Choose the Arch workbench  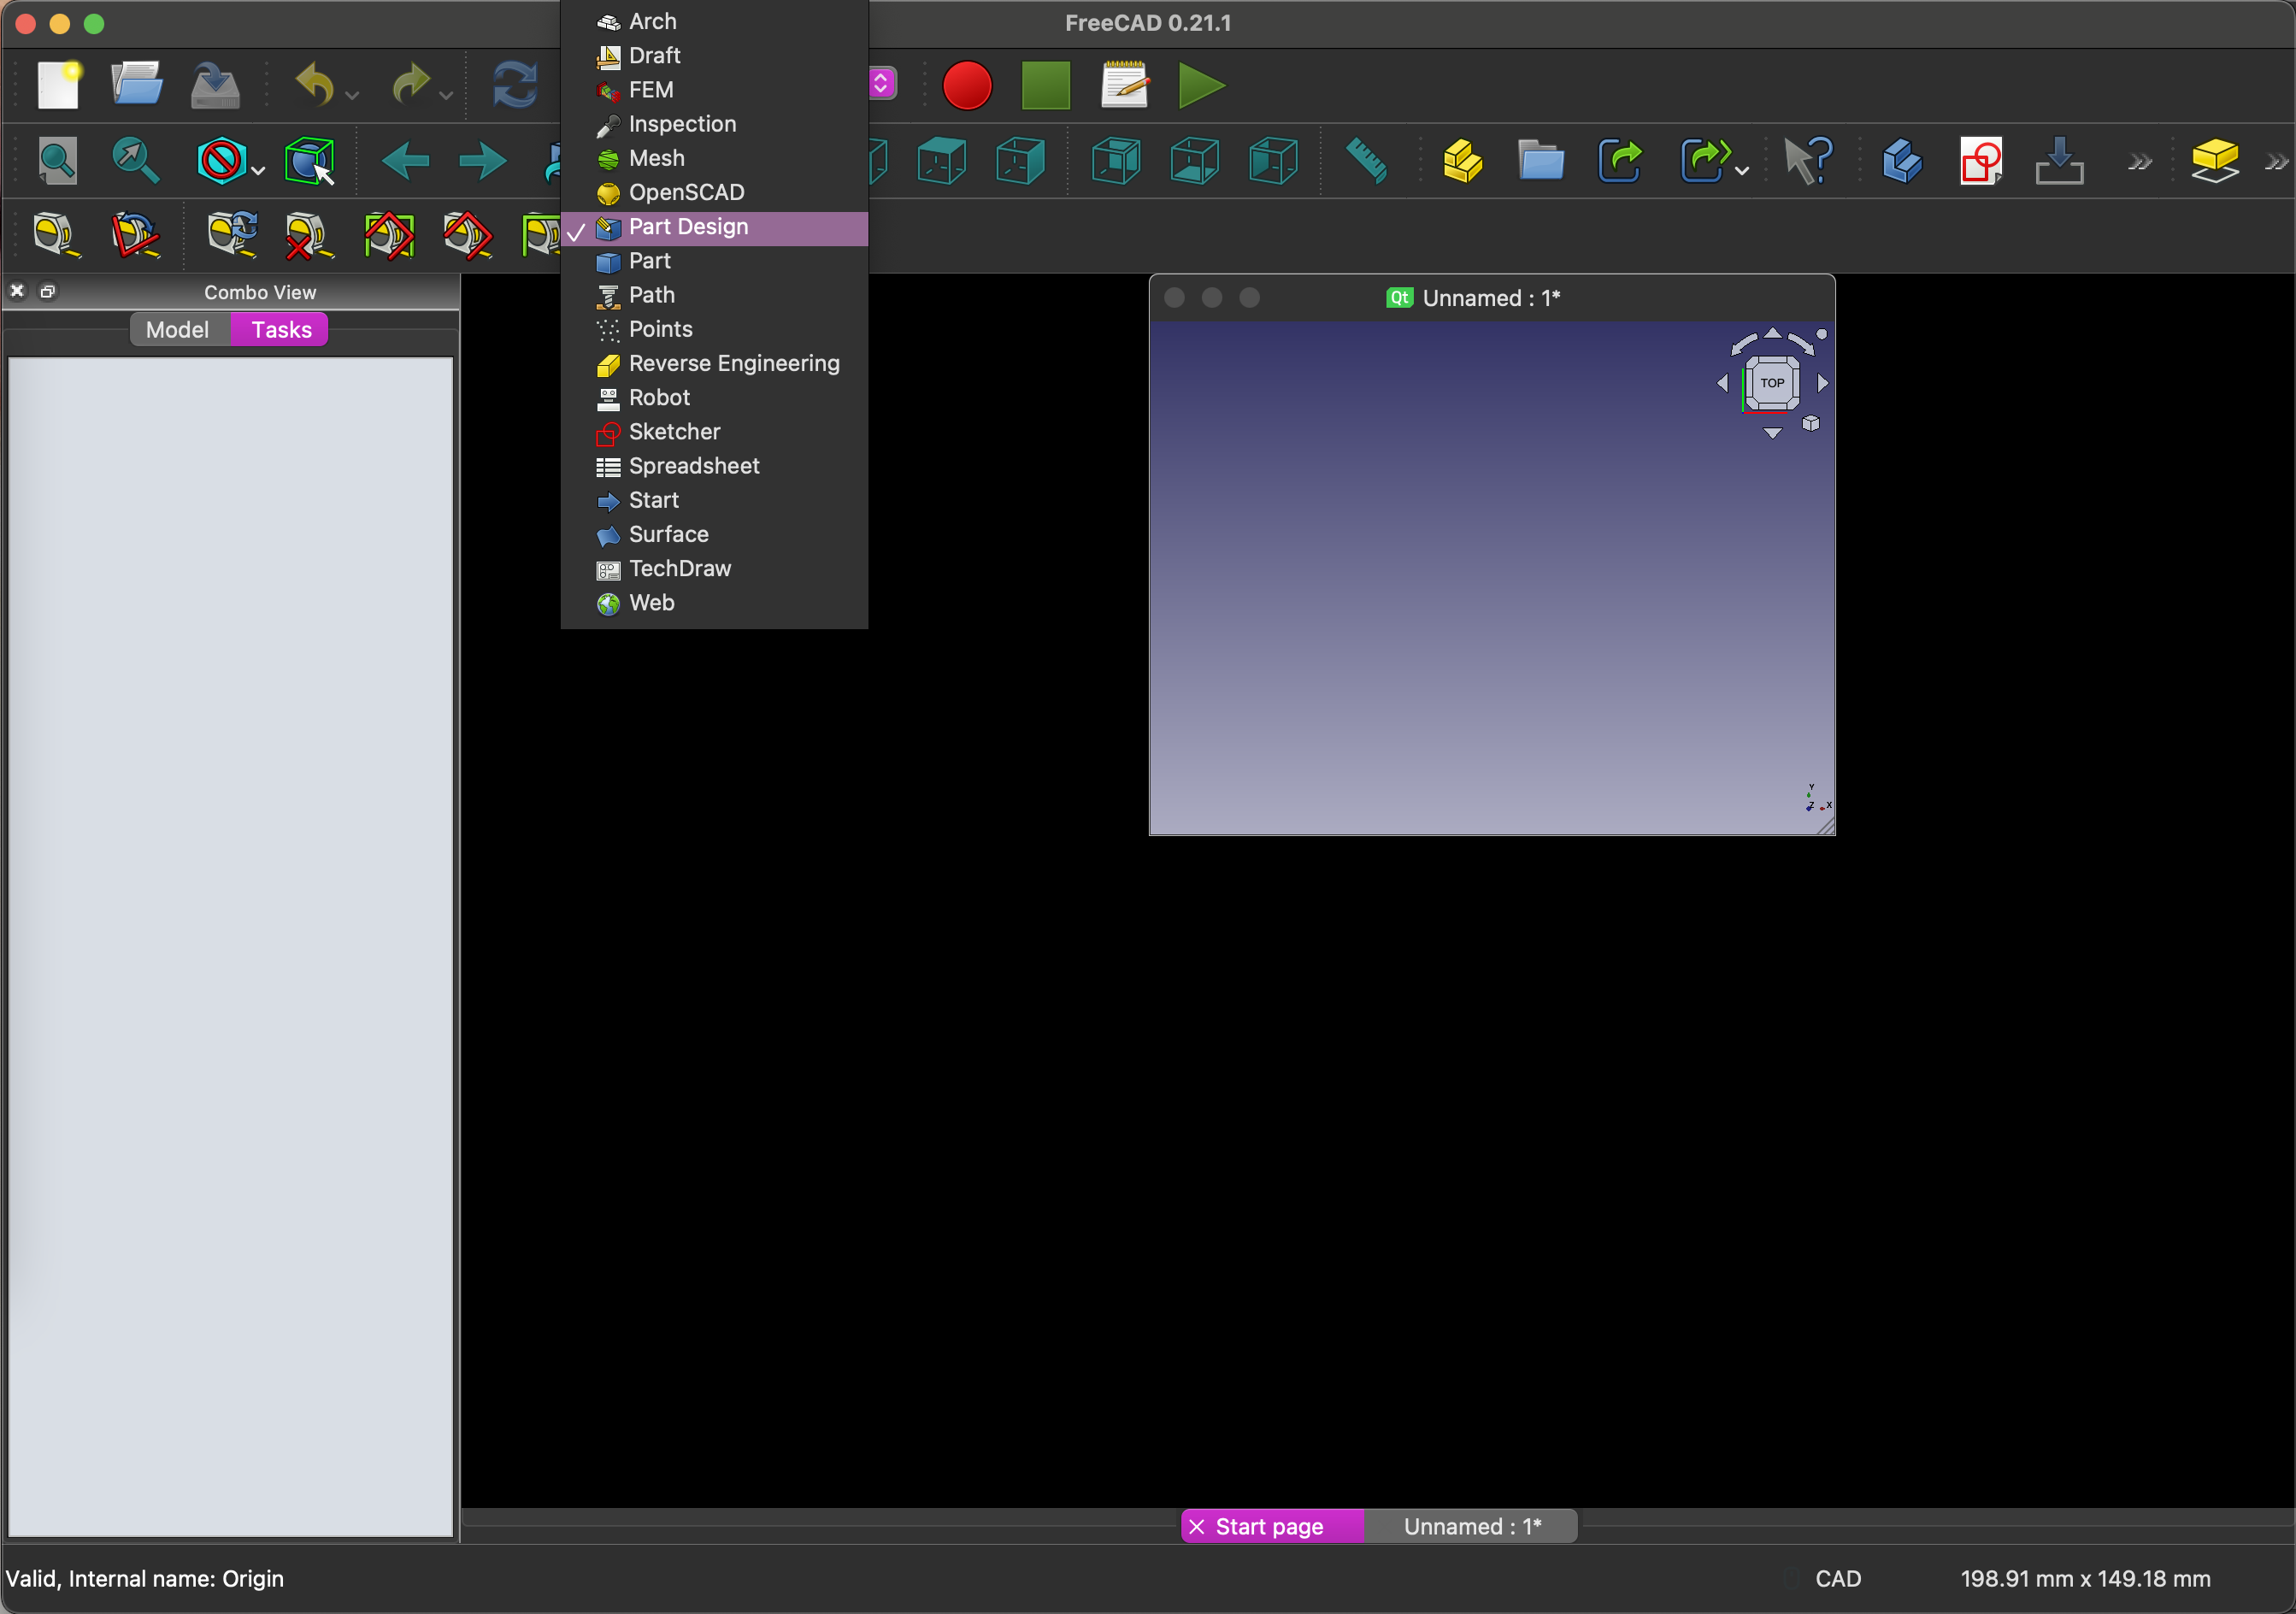(x=714, y=21)
